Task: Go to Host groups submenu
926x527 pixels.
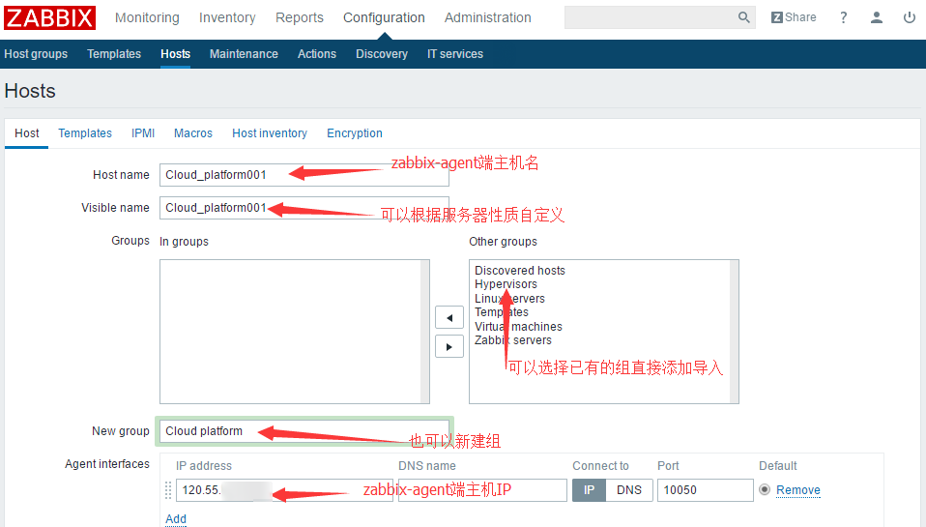Action: click(x=36, y=54)
